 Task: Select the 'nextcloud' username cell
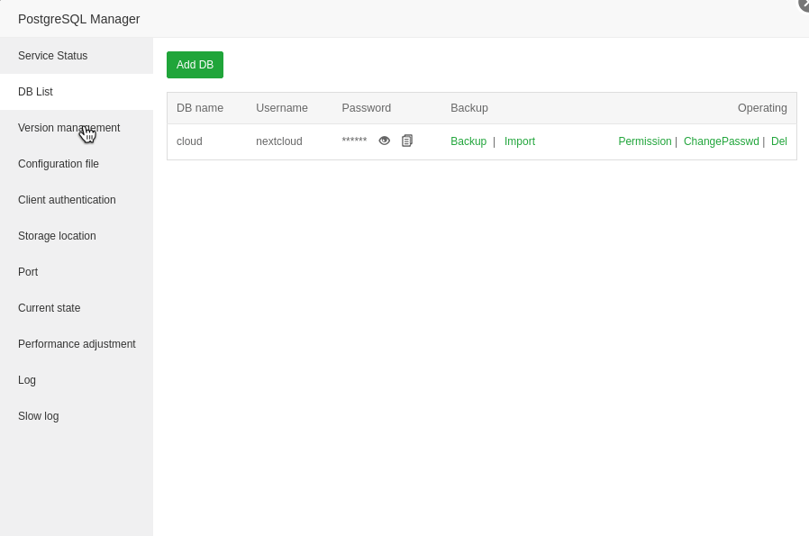pos(279,141)
